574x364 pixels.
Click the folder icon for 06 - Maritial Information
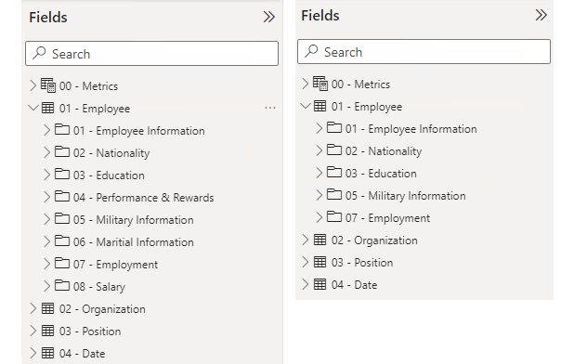62,240
